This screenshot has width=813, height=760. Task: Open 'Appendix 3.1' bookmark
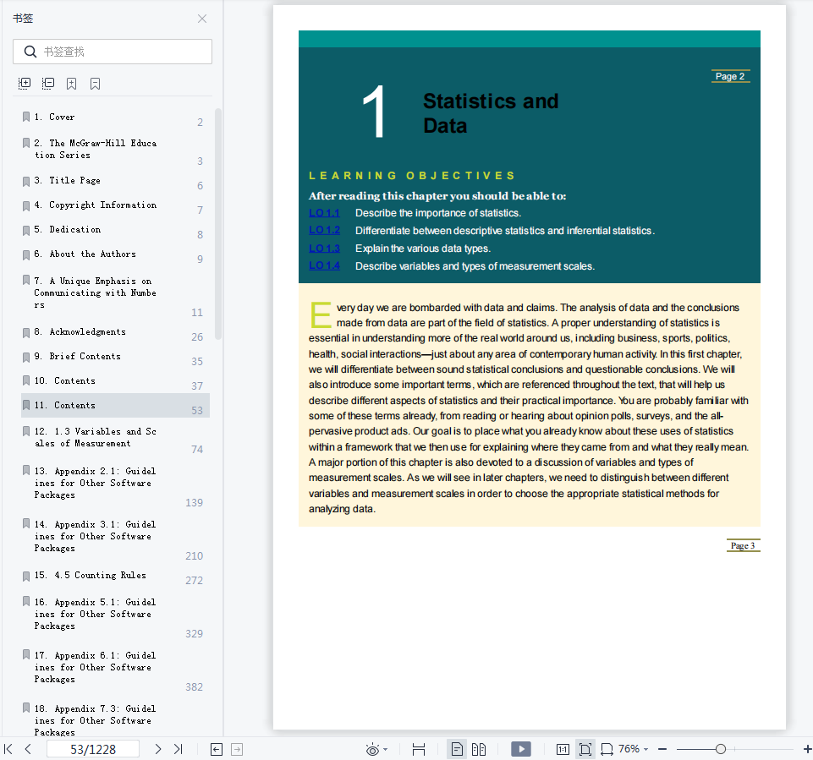click(x=113, y=537)
